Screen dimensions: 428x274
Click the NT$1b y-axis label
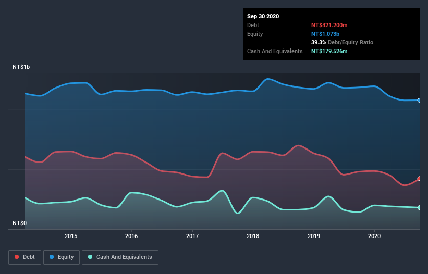21,67
